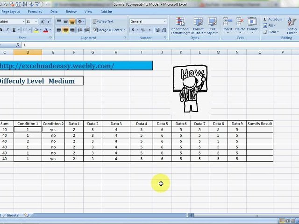299x224 pixels.
Task: Apply the red Font Color
Action: point(46,30)
